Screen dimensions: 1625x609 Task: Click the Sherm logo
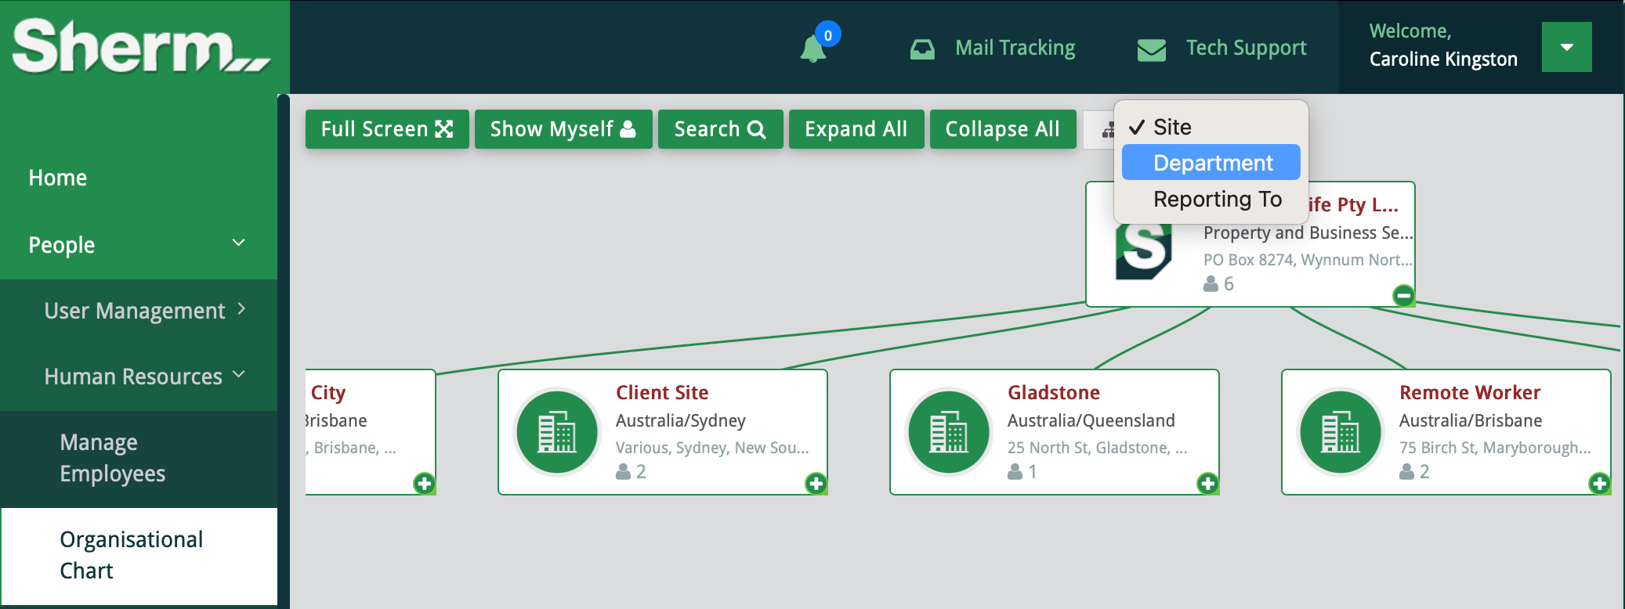(141, 47)
